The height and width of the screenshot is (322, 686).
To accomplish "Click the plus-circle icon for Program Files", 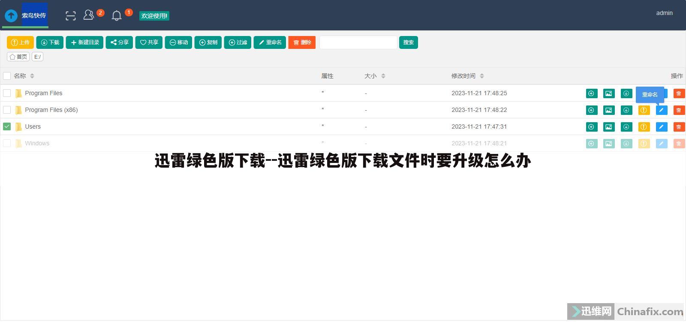I will [592, 93].
